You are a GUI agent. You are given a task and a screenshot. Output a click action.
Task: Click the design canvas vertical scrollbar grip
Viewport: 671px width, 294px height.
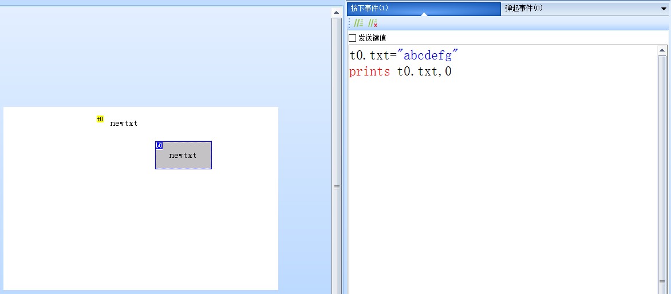pyautogui.click(x=337, y=187)
